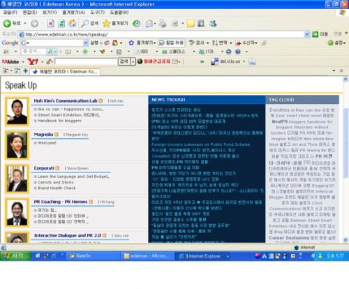Click the vertical page scrollbar thumb
The height and width of the screenshot is (289, 349).
[x=346, y=143]
